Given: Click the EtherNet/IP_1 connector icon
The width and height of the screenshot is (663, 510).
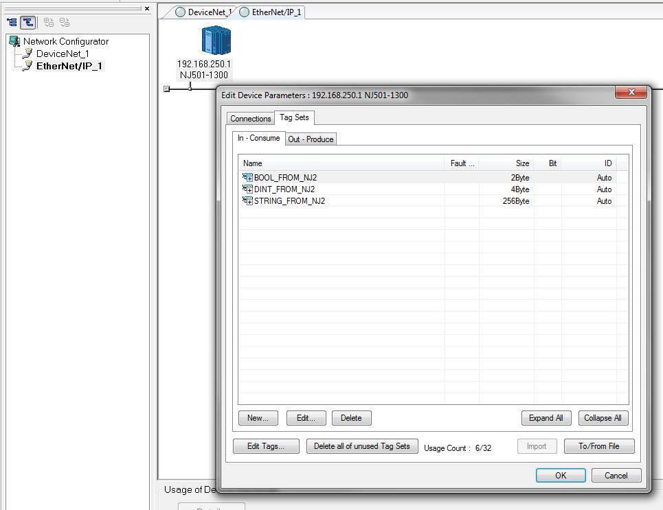Looking at the screenshot, I should tap(30, 67).
